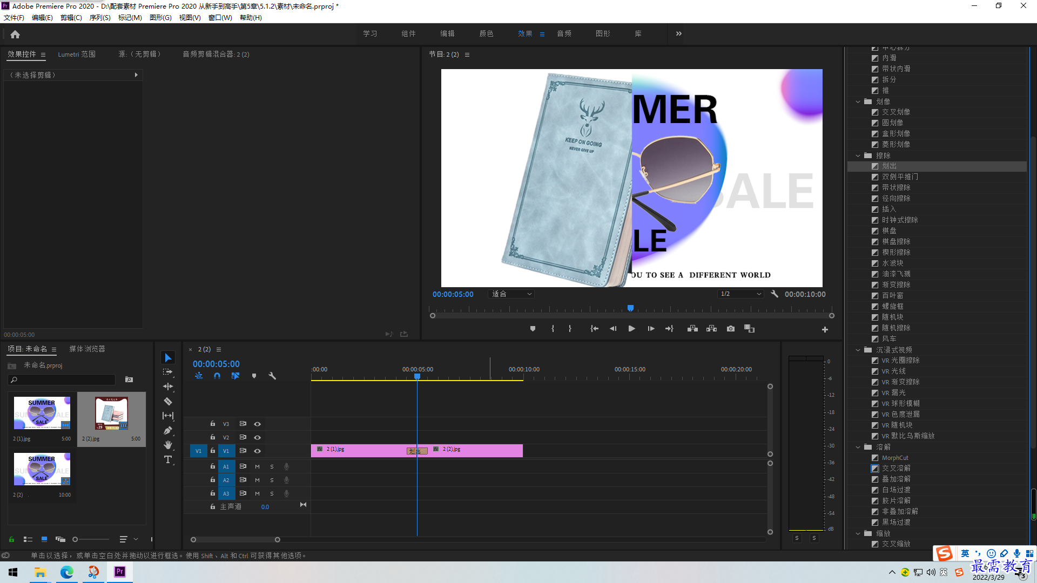
Task: Open the 序列(S) menu
Action: coord(100,18)
